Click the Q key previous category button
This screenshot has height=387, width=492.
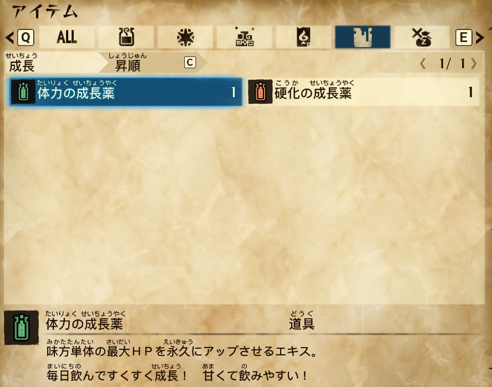click(x=26, y=38)
